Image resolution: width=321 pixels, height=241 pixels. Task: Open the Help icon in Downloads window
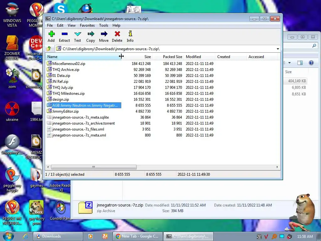tap(311, 63)
